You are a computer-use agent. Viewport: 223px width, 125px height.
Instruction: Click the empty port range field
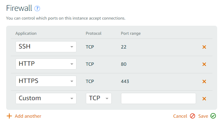tap(159, 98)
